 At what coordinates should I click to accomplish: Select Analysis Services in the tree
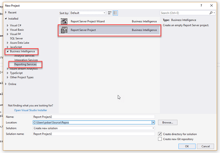click(24, 56)
